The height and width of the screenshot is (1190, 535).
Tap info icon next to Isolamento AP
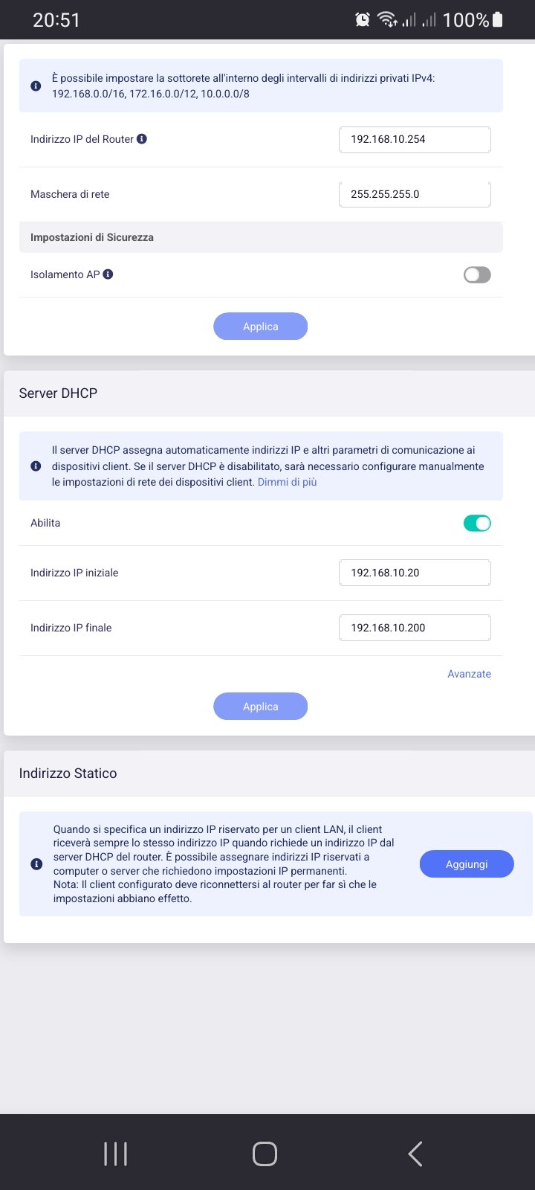108,274
